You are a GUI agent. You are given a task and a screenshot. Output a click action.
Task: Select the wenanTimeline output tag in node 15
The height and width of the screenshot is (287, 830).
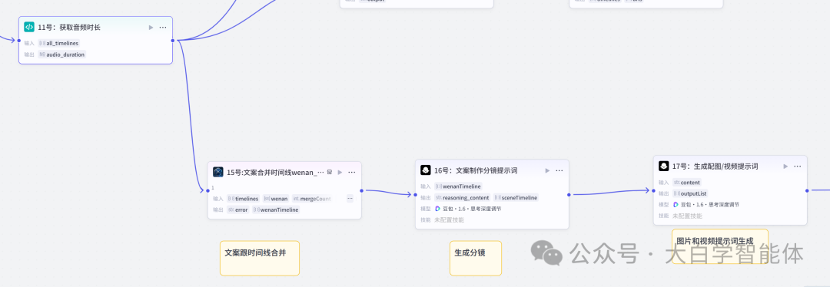pos(276,209)
